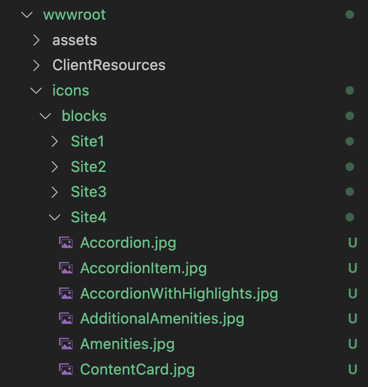
Task: Select the Site2 folder
Action: coord(88,167)
